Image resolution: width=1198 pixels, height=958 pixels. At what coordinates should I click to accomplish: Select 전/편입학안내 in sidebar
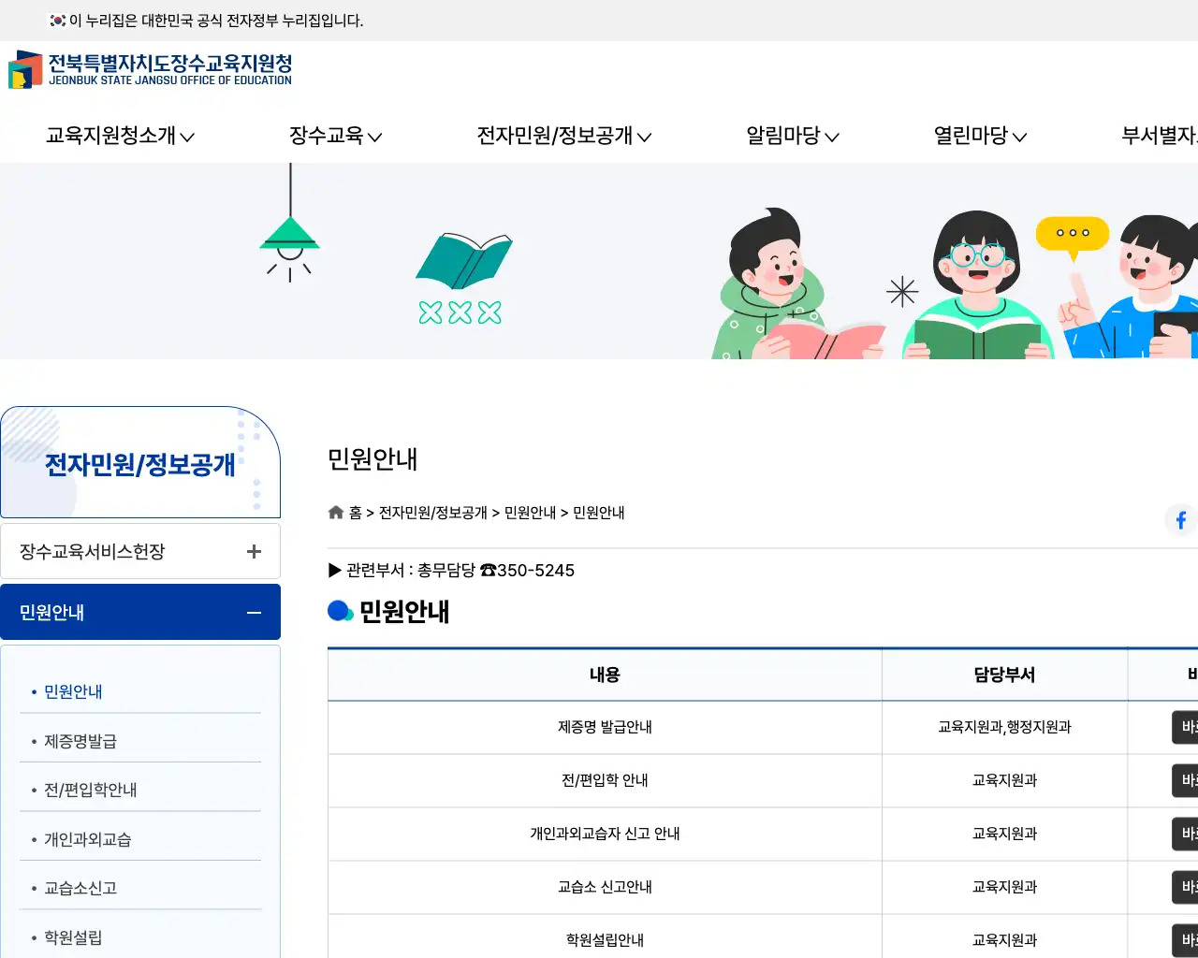pos(90,790)
